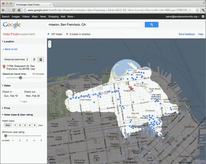The height and width of the screenshot is (164, 206).
Task: Select 1 star hotel class
Action: click(15, 125)
